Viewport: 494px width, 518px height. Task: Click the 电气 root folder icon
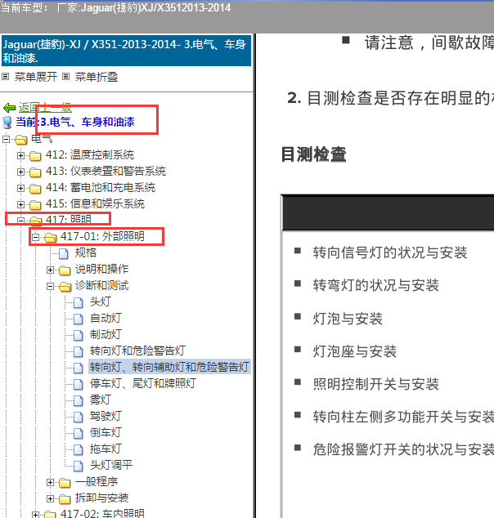[20, 140]
